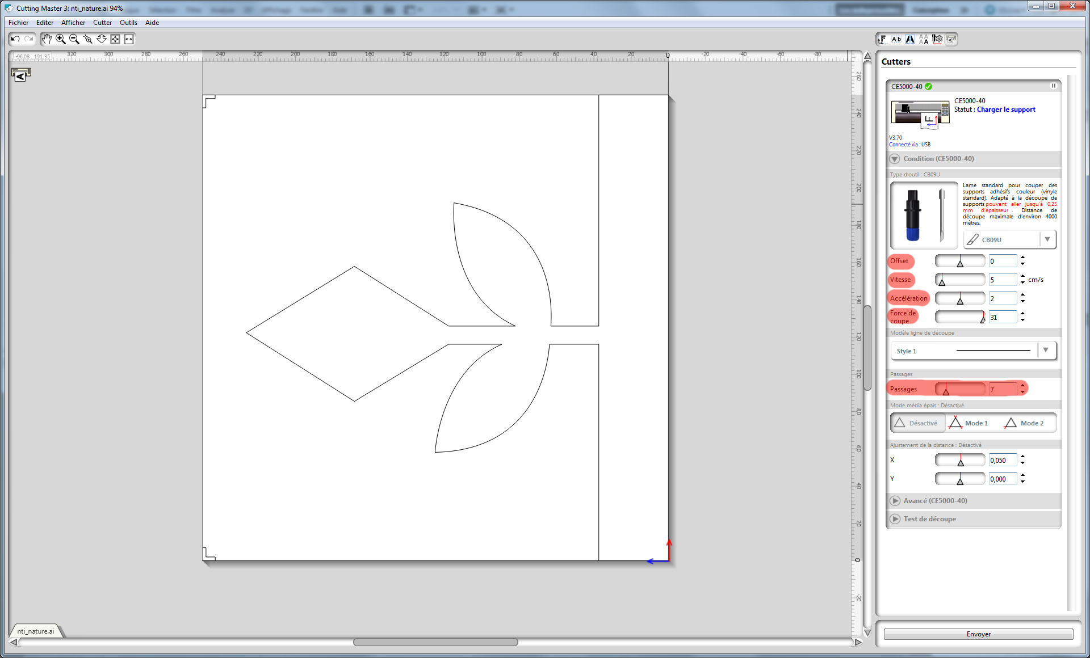
Task: Open the Style 1 cut line dropdown
Action: 1046,351
